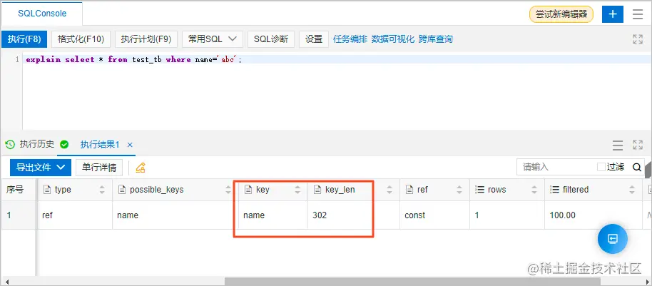Click the green success check icon
652x286 pixels.
[x=64, y=145]
